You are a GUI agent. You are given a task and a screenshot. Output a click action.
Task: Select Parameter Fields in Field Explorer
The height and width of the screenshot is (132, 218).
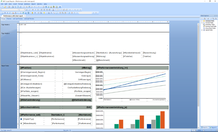tap(210, 24)
